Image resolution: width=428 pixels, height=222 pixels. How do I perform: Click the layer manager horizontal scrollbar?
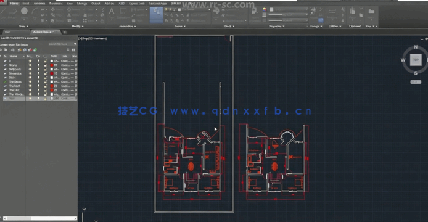(40, 218)
